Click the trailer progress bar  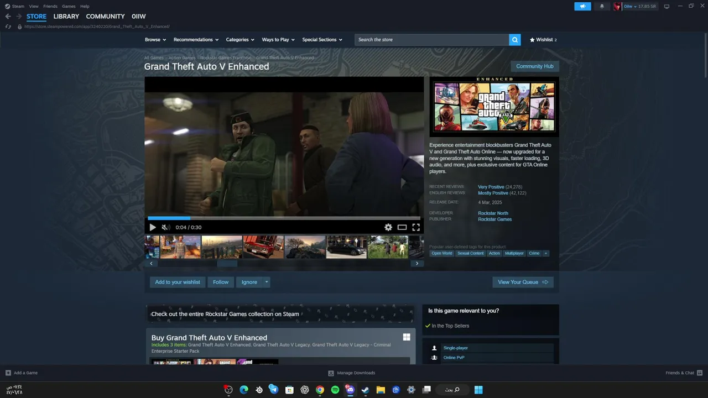[x=284, y=218]
